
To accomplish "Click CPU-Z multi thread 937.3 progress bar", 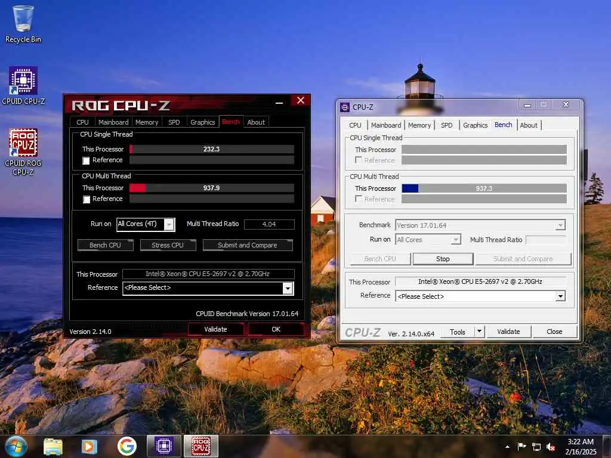I will pos(484,188).
